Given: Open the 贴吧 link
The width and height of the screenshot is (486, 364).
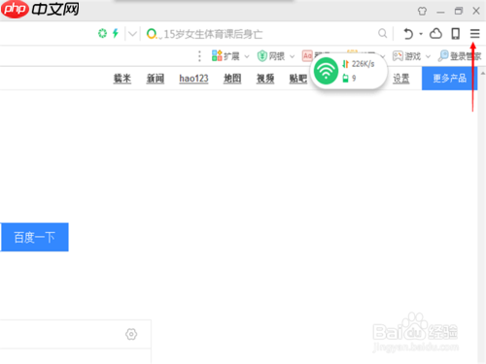Looking at the screenshot, I should [x=298, y=79].
